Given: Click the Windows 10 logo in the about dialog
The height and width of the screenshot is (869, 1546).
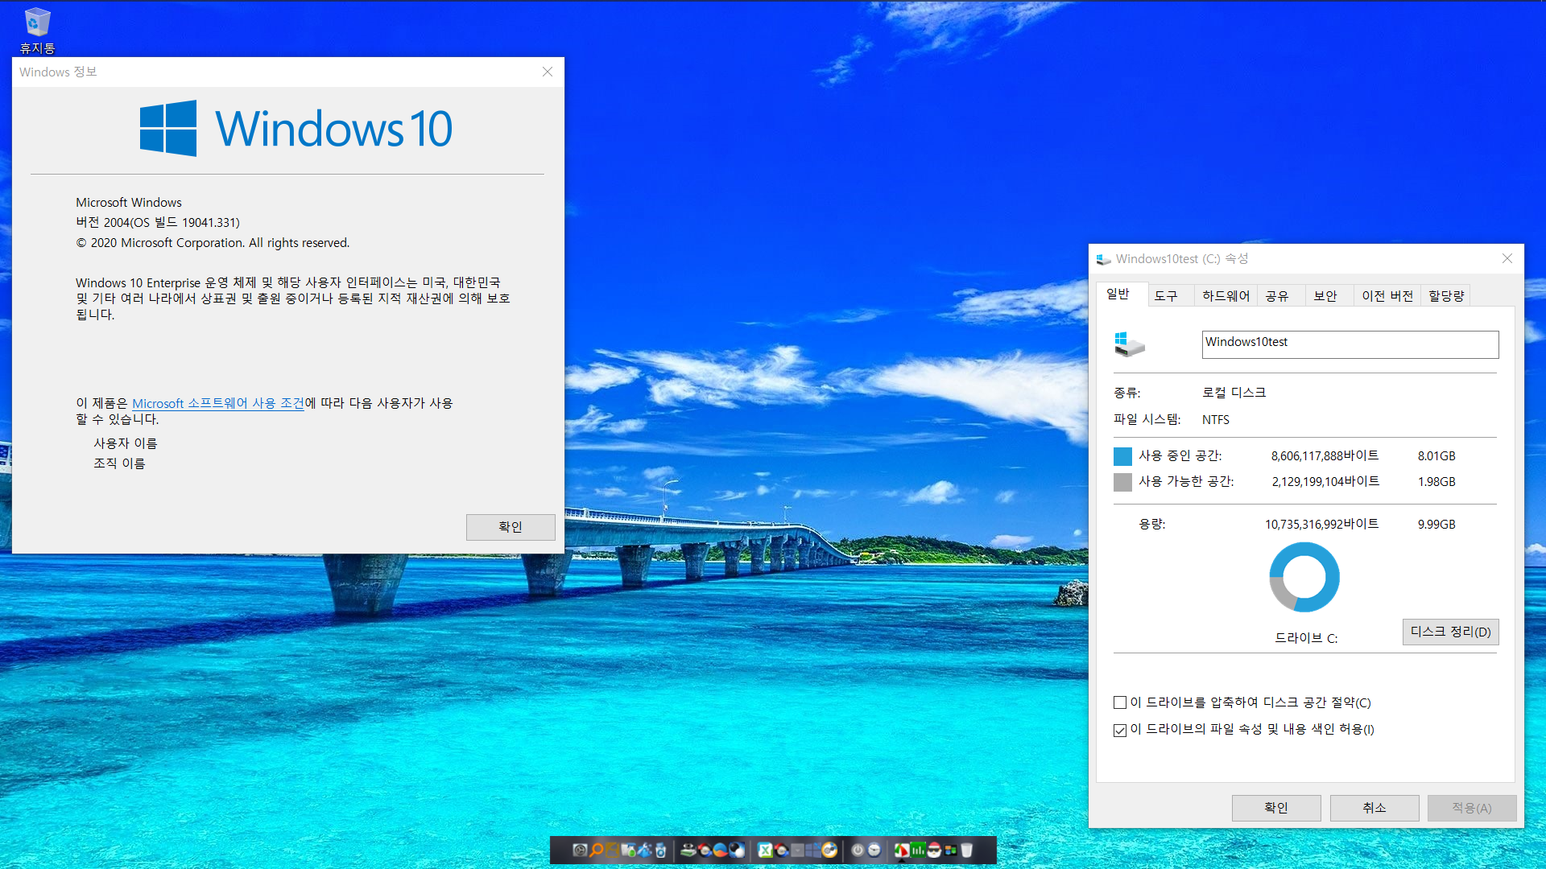Looking at the screenshot, I should coord(296,128).
